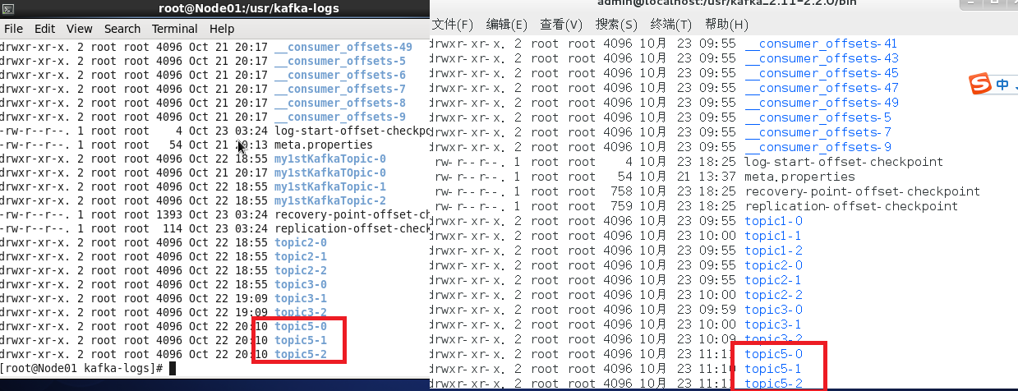The width and height of the screenshot is (1018, 391).
Task: Open the 文件(F) menu in right terminal
Action: pos(453,25)
